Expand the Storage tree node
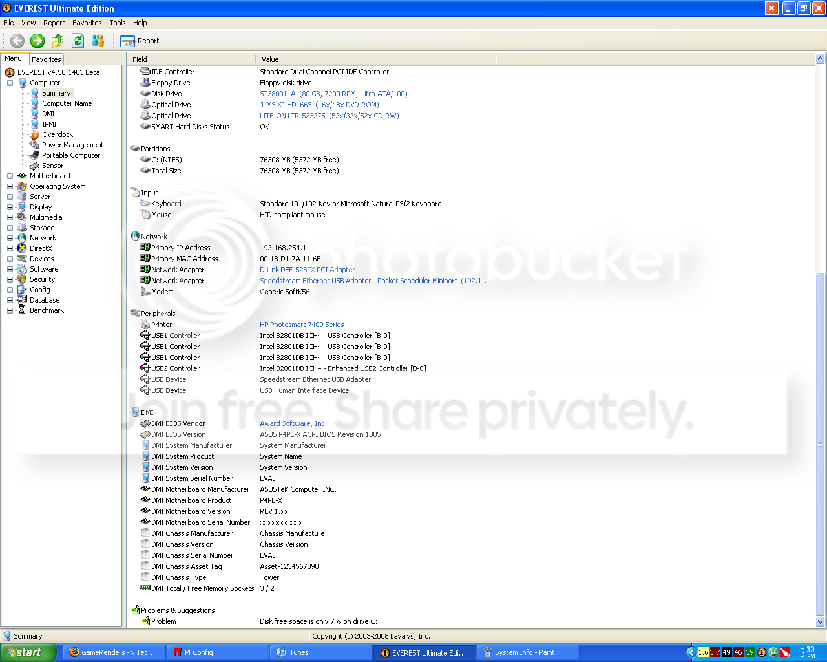 10,228
